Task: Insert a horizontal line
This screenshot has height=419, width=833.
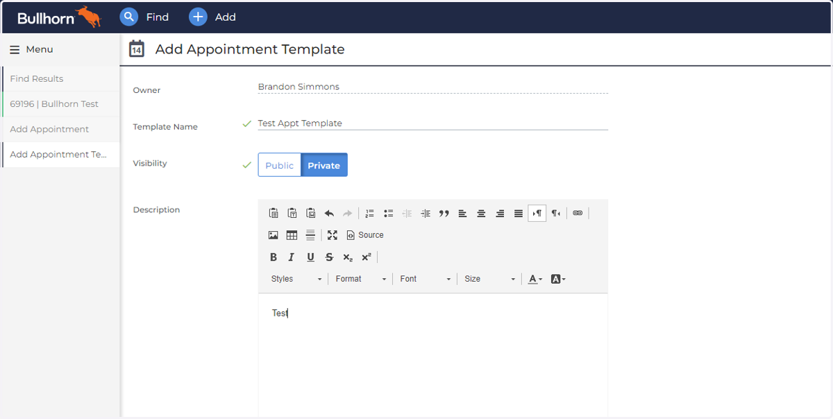Action: pyautogui.click(x=310, y=235)
